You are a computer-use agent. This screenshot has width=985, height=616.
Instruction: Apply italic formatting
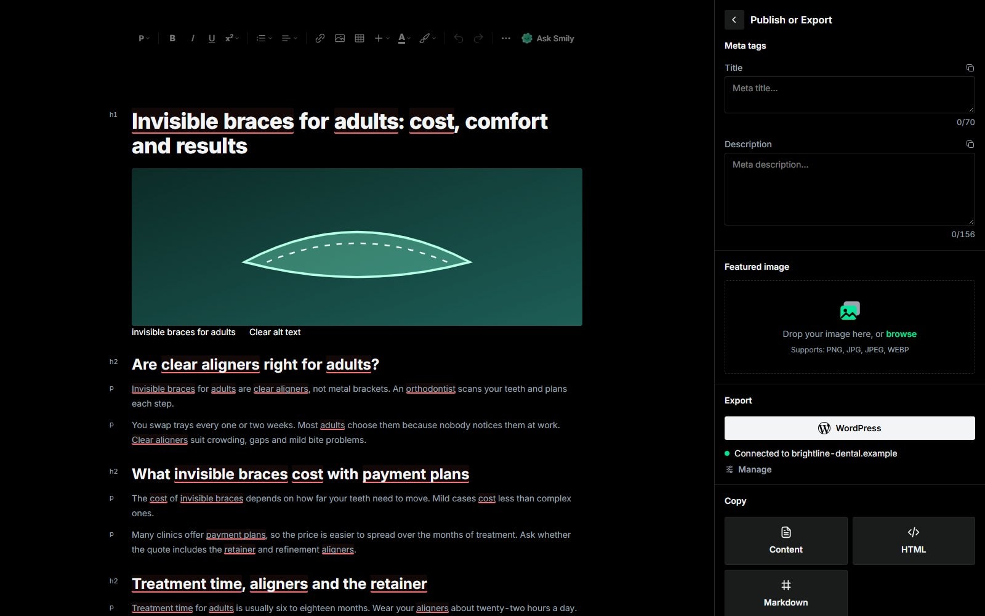click(193, 38)
